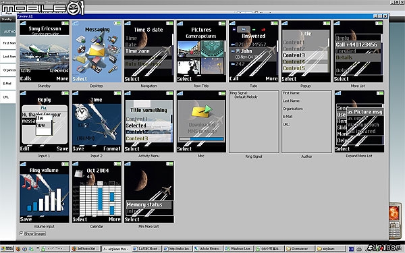Click 'First Name:' in the Author preview panel
This screenshot has height=253, width=405.
click(292, 93)
